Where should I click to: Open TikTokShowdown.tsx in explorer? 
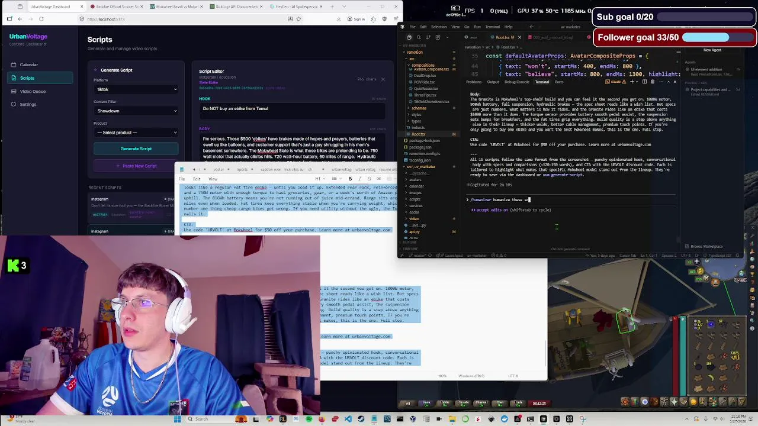[431, 102]
